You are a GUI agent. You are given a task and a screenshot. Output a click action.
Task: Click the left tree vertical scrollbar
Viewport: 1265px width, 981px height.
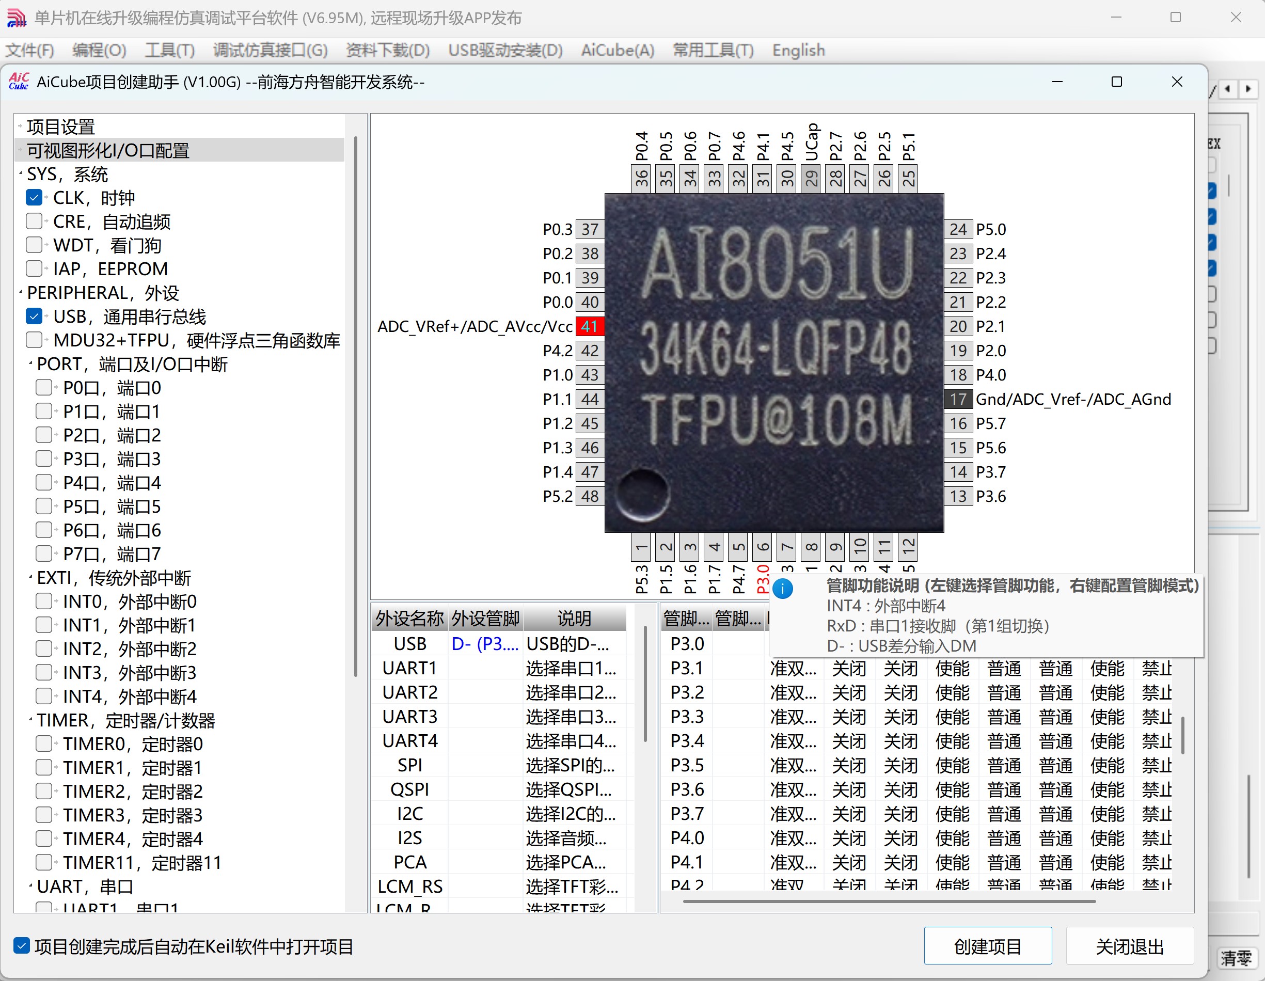(356, 405)
